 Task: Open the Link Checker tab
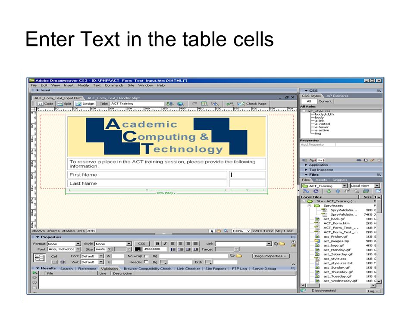[188, 269]
